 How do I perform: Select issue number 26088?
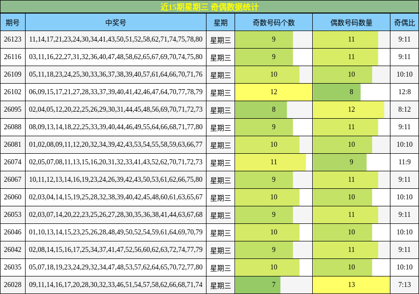tap(13, 127)
